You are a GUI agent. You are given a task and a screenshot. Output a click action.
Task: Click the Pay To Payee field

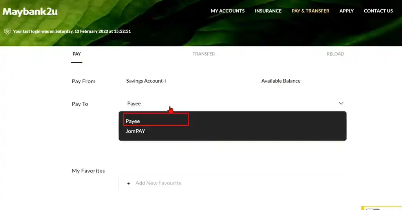tap(232, 103)
